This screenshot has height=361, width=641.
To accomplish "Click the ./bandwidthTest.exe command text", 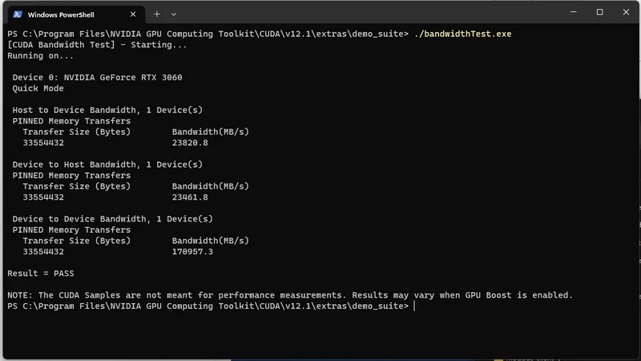I will click(463, 34).
